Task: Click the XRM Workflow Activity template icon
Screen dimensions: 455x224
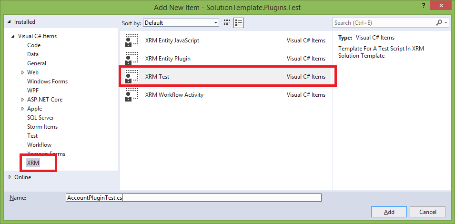Action: [131, 95]
